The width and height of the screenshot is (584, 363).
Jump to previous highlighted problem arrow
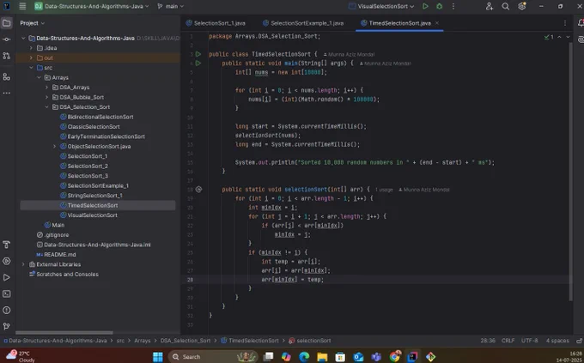[559, 37]
